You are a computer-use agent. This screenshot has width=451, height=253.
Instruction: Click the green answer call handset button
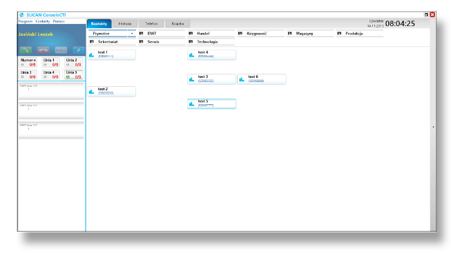coord(26,50)
